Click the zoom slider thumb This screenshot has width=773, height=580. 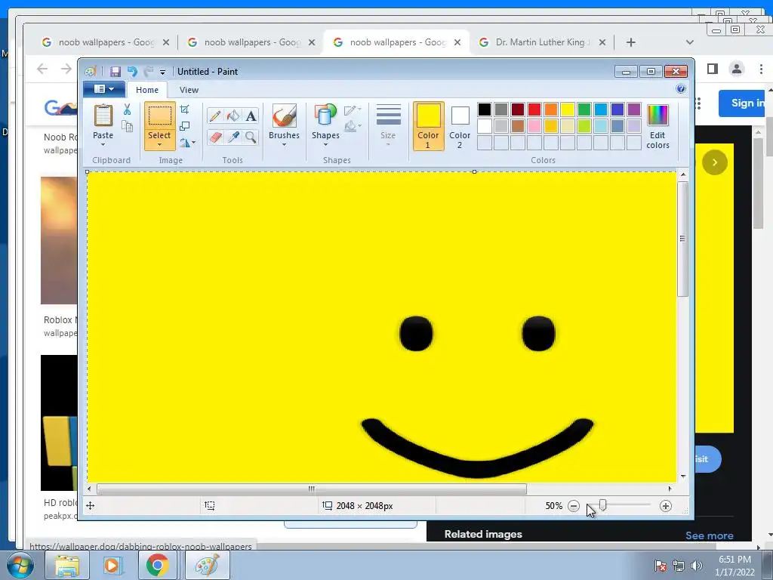[602, 505]
